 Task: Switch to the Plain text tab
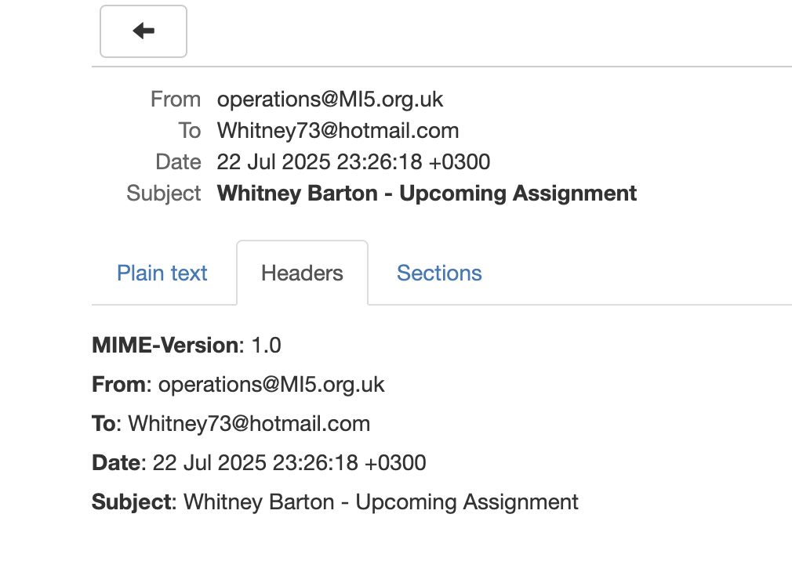click(x=162, y=273)
